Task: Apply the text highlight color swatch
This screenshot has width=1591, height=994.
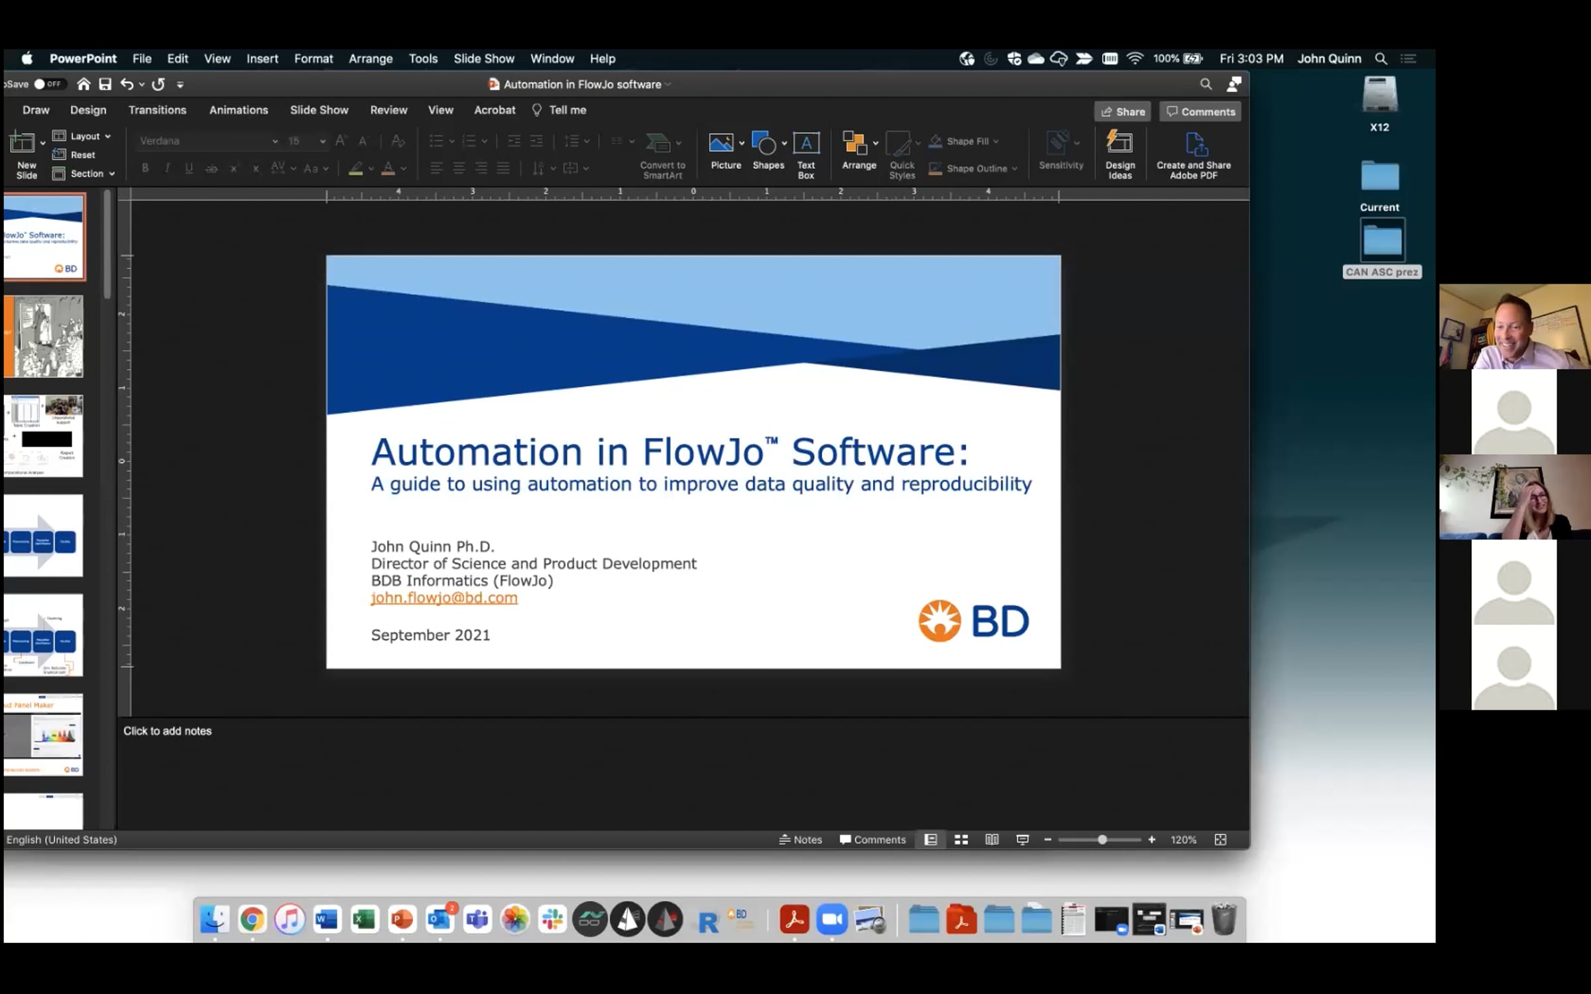Action: [x=356, y=168]
